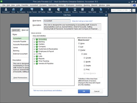Check the View permission checkbox
Image resolution: width=137 pixels, height=103 pixels.
point(82,54)
